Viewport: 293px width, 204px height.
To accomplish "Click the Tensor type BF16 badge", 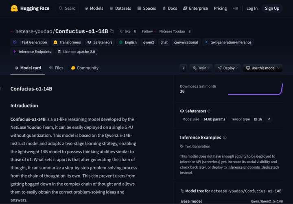I will tap(246, 119).
